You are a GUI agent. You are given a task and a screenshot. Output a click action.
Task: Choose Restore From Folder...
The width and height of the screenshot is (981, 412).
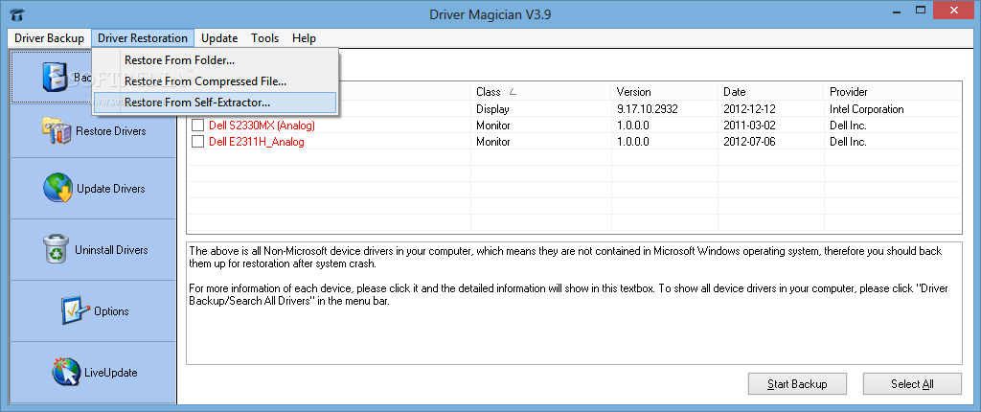point(215,60)
